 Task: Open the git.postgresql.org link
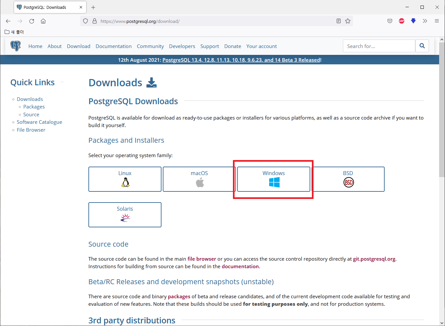coord(374,259)
